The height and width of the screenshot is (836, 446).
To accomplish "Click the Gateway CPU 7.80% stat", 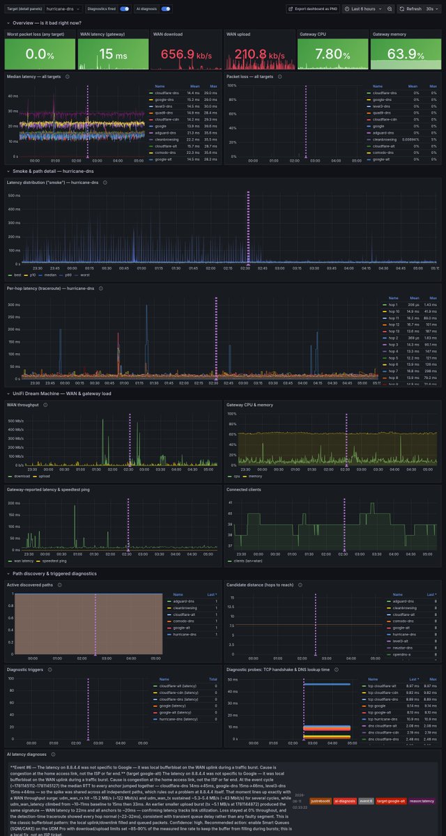I will (333, 54).
